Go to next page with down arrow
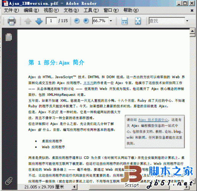The image size is (197, 191). click(x=39, y=21)
